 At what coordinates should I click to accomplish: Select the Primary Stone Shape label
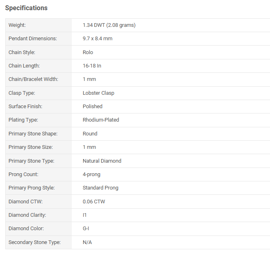point(33,134)
